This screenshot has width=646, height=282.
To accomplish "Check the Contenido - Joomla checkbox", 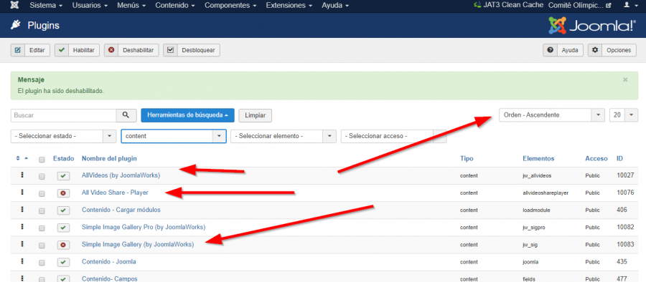I will point(42,263).
